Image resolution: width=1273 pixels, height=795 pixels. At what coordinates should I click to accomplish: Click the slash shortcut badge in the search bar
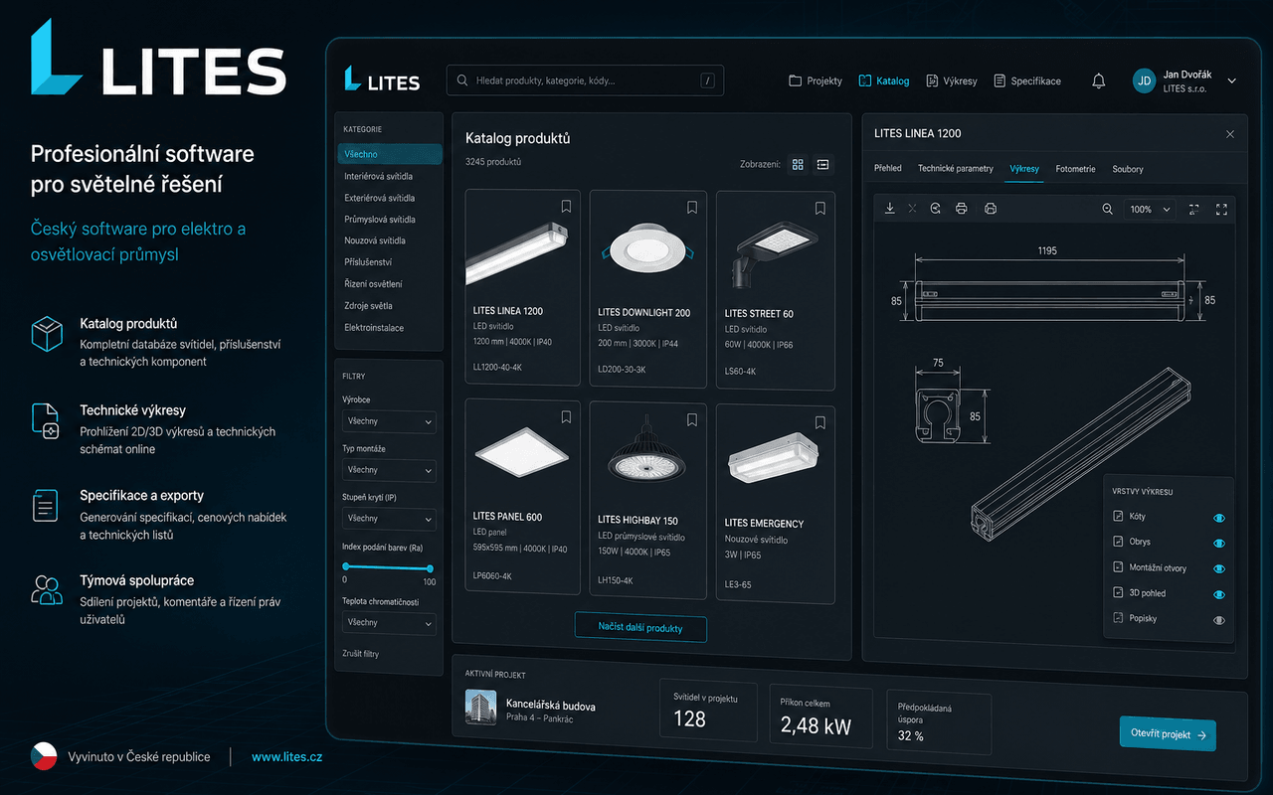708,81
